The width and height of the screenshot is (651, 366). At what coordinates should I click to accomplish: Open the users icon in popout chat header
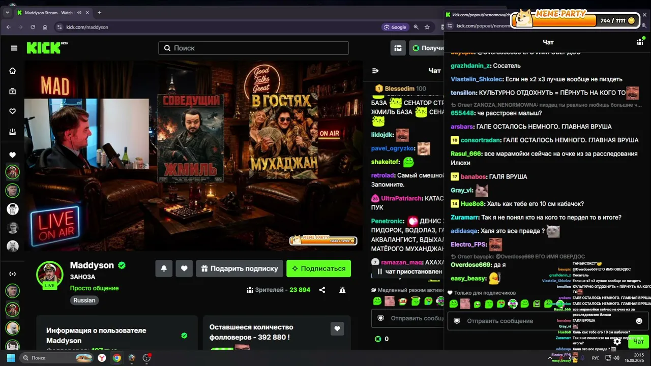(640, 42)
